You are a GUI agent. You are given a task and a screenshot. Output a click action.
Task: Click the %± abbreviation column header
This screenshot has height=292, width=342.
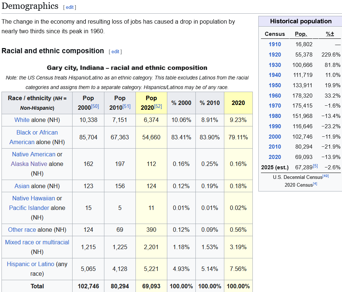pos(330,34)
